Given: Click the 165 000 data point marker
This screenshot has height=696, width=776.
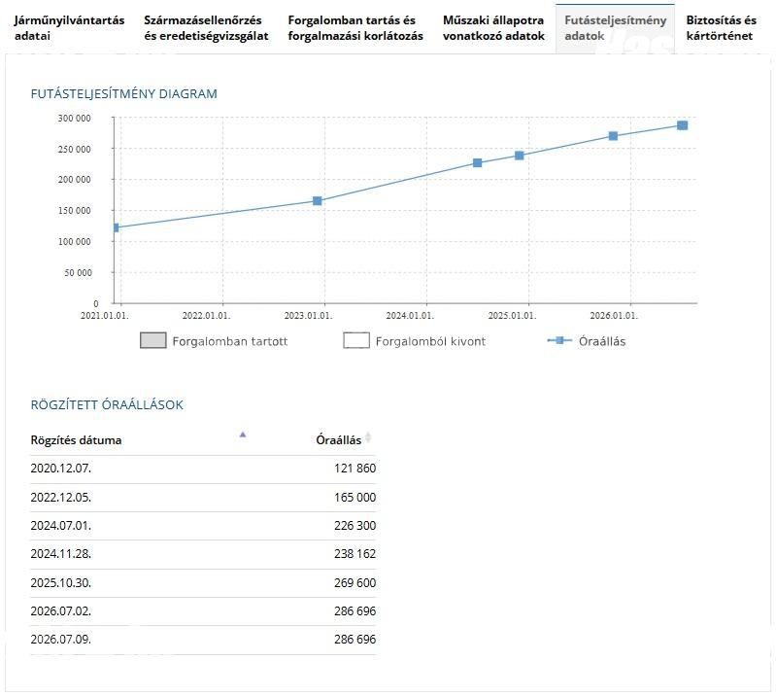Looking at the screenshot, I should (x=318, y=200).
